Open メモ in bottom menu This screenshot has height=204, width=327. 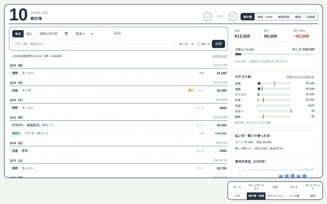[x=237, y=196]
